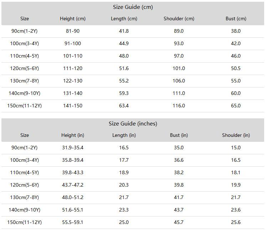Select the 110cm(4-5Y) size in cm table
This screenshot has width=267, height=230.
25,56
